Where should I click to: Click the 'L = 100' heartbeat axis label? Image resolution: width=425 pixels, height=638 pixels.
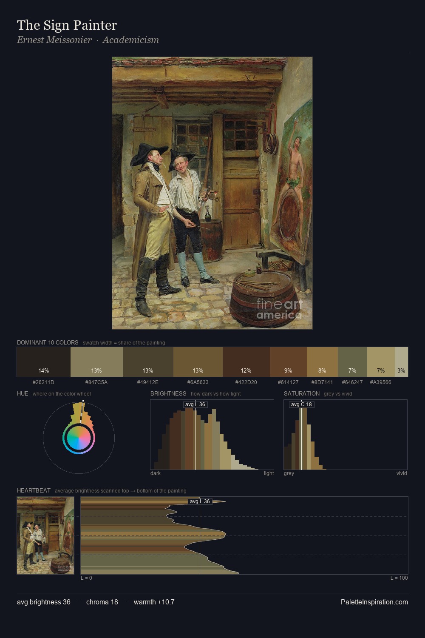(399, 578)
